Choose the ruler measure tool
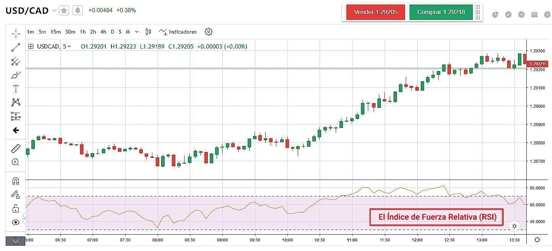This screenshot has height=251, width=552. pyautogui.click(x=16, y=148)
